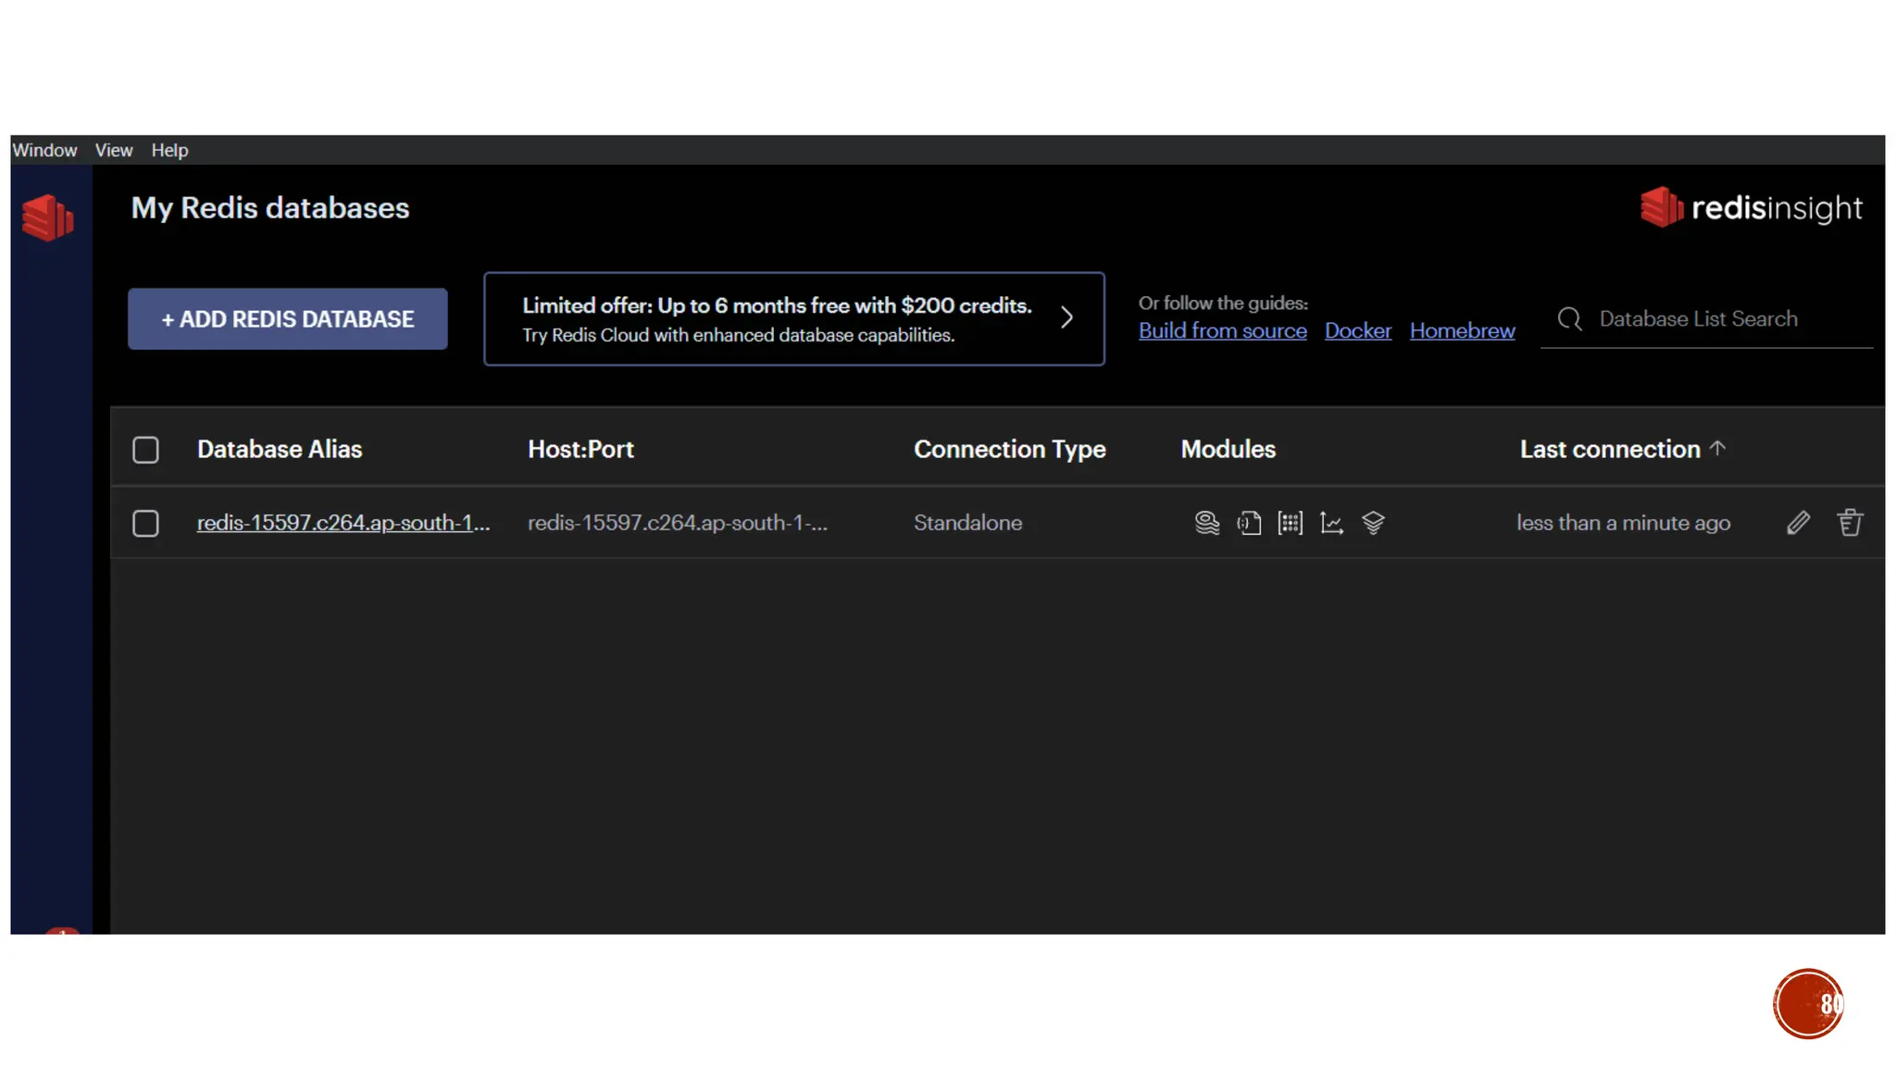Open the Help menu
The width and height of the screenshot is (1896, 1066).
tap(169, 150)
